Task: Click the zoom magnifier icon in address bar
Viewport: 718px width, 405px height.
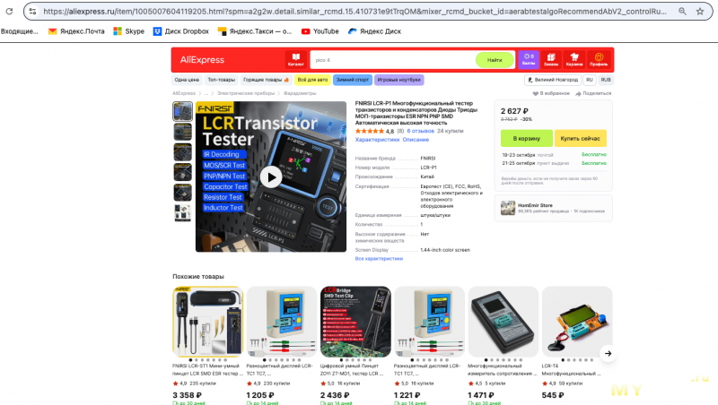Action: pos(682,12)
